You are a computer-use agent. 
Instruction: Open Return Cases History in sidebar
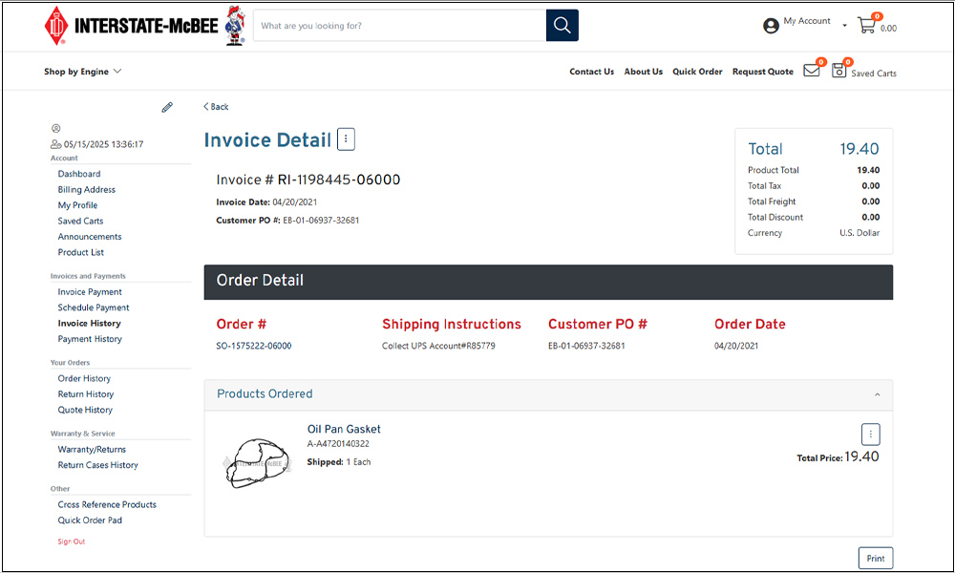click(x=98, y=465)
